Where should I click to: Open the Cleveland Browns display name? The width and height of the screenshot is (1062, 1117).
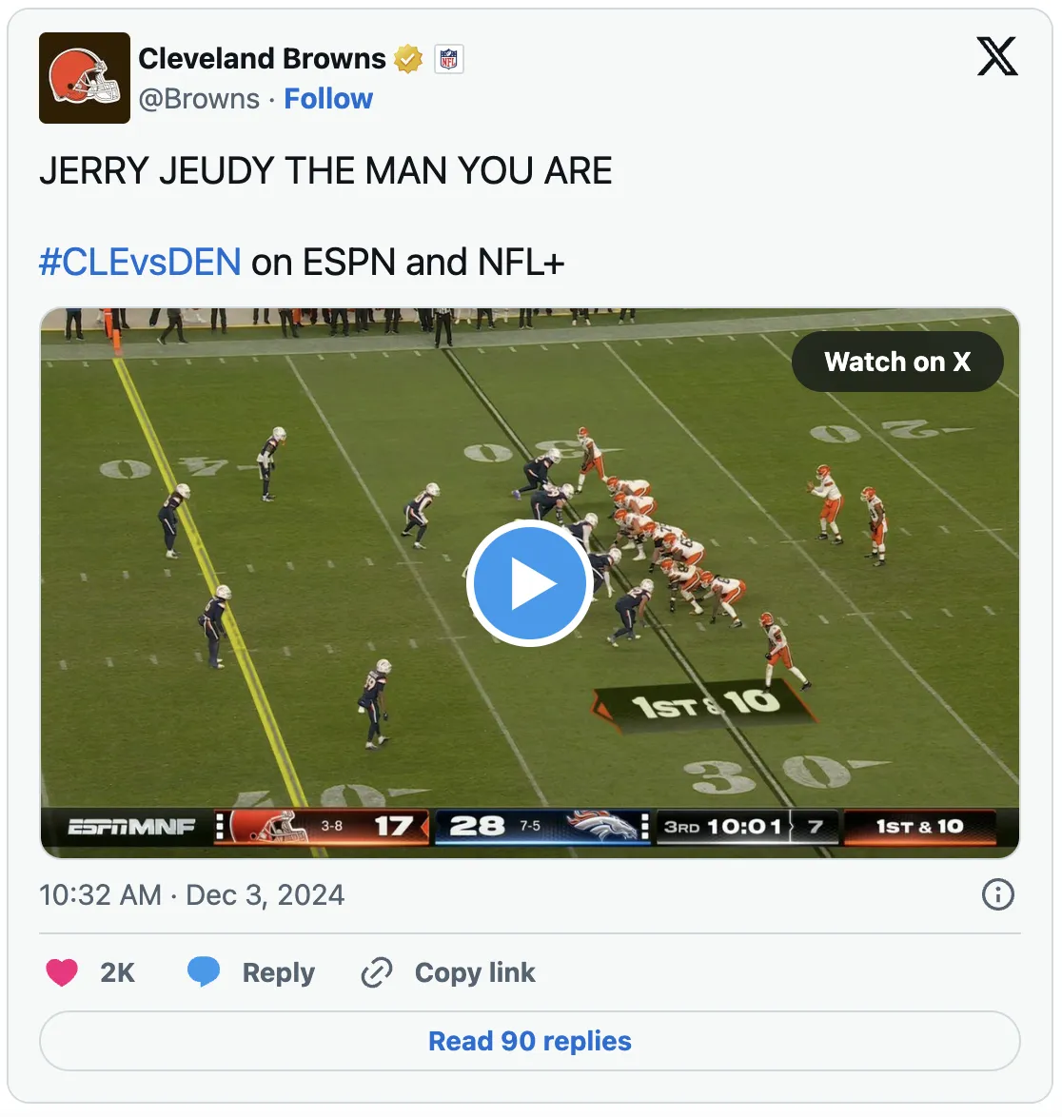tap(262, 58)
